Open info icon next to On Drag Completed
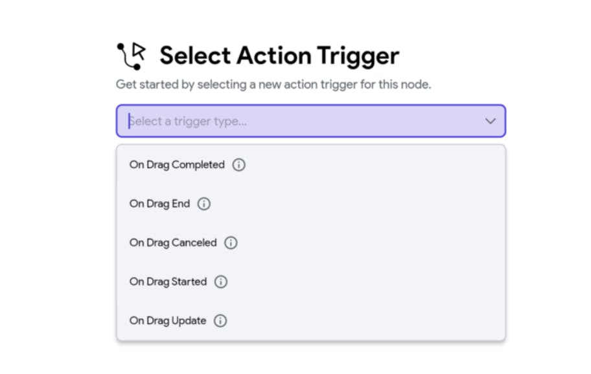The width and height of the screenshot is (591, 374). [x=239, y=165]
